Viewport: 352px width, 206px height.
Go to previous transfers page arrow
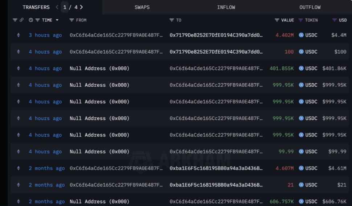[x=57, y=7]
